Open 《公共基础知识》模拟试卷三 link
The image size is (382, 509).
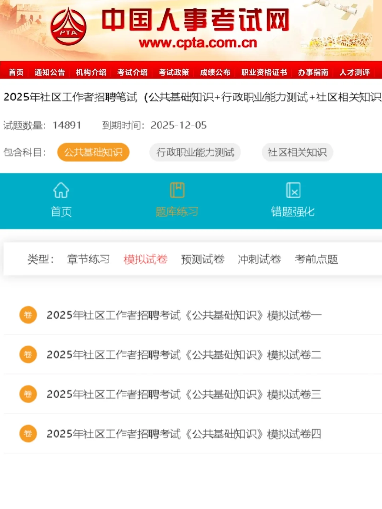[184, 394]
